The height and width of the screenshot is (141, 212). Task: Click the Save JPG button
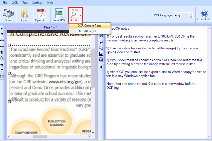[x=59, y=15]
